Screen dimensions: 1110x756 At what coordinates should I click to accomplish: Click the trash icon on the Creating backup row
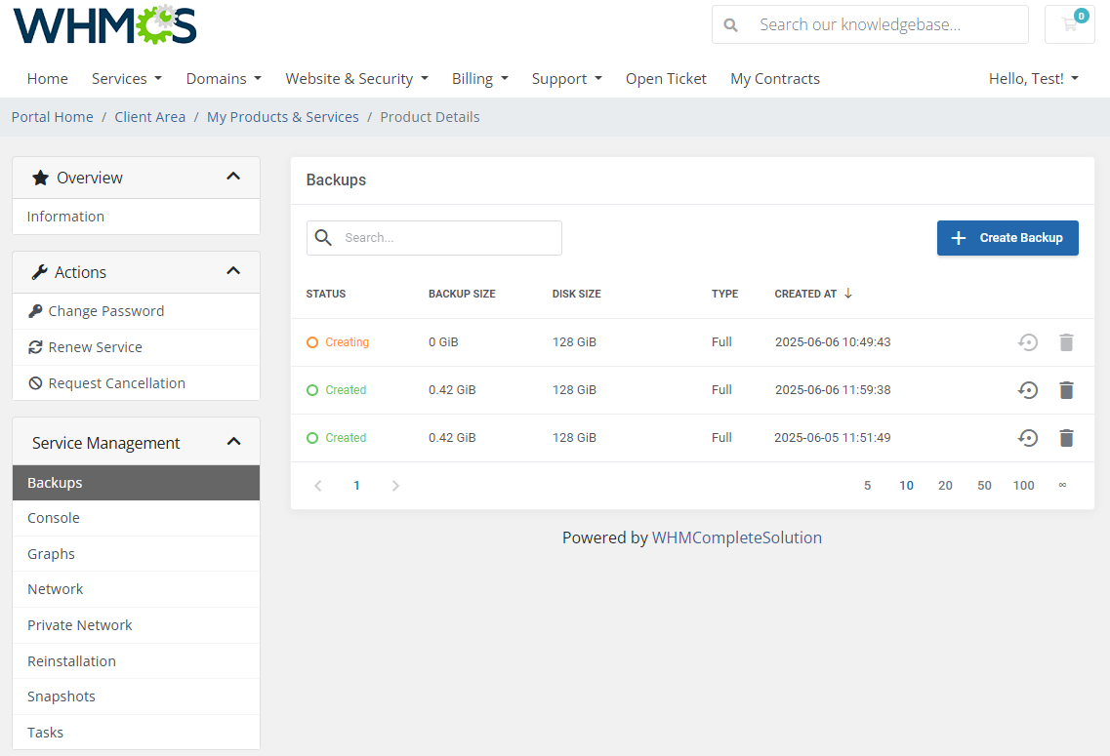[x=1066, y=342]
